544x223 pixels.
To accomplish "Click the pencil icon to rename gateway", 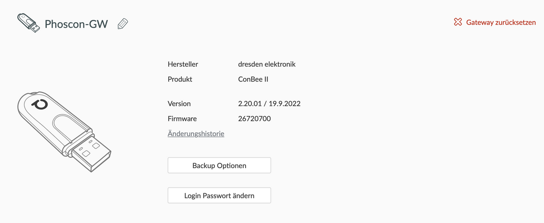I will pyautogui.click(x=122, y=24).
